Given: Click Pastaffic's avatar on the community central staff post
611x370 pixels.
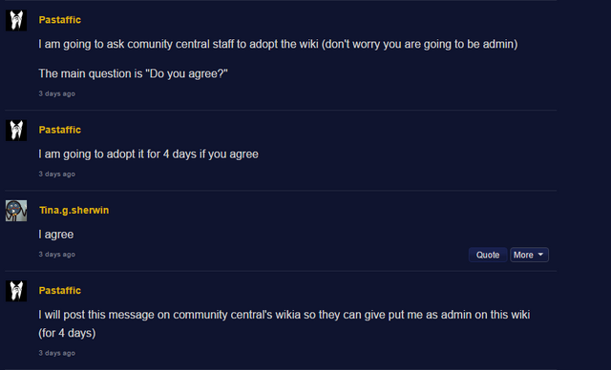Looking at the screenshot, I should click(x=16, y=20).
